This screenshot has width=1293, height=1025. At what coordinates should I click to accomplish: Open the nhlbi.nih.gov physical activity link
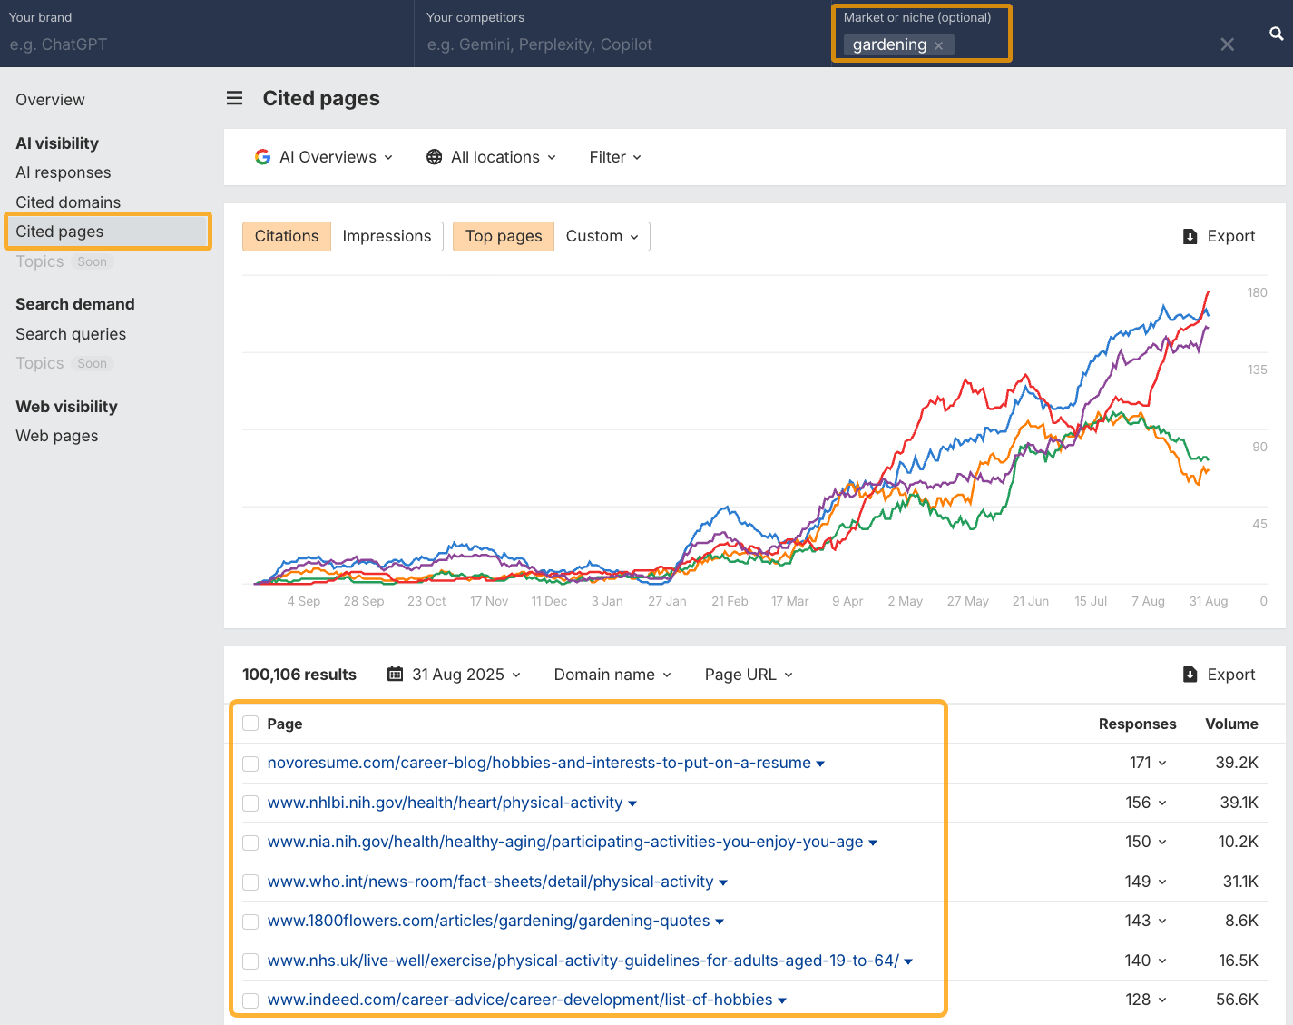click(444, 803)
